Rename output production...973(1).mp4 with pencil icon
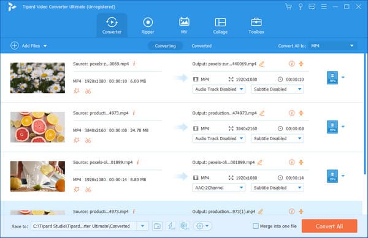The width and height of the screenshot is (368, 238). (x=261, y=212)
